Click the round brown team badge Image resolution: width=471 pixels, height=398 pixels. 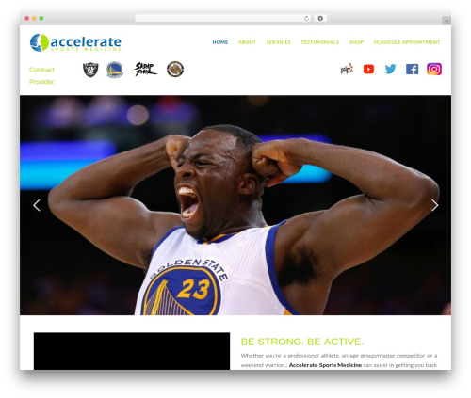[x=175, y=69]
